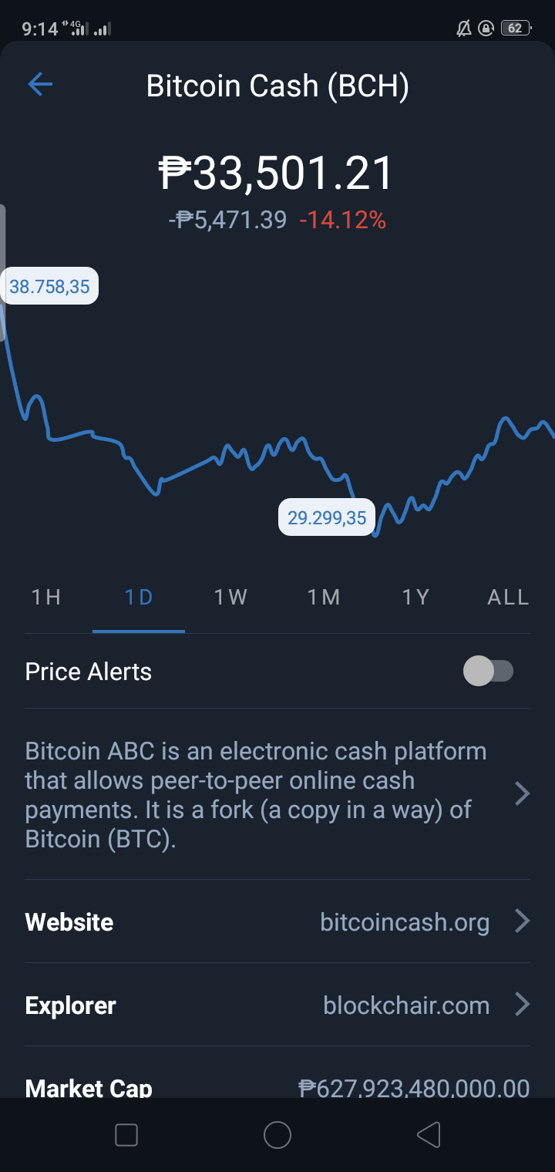The width and height of the screenshot is (555, 1172).
Task: Expand the Bitcoin ABC description chevron
Action: point(522,793)
